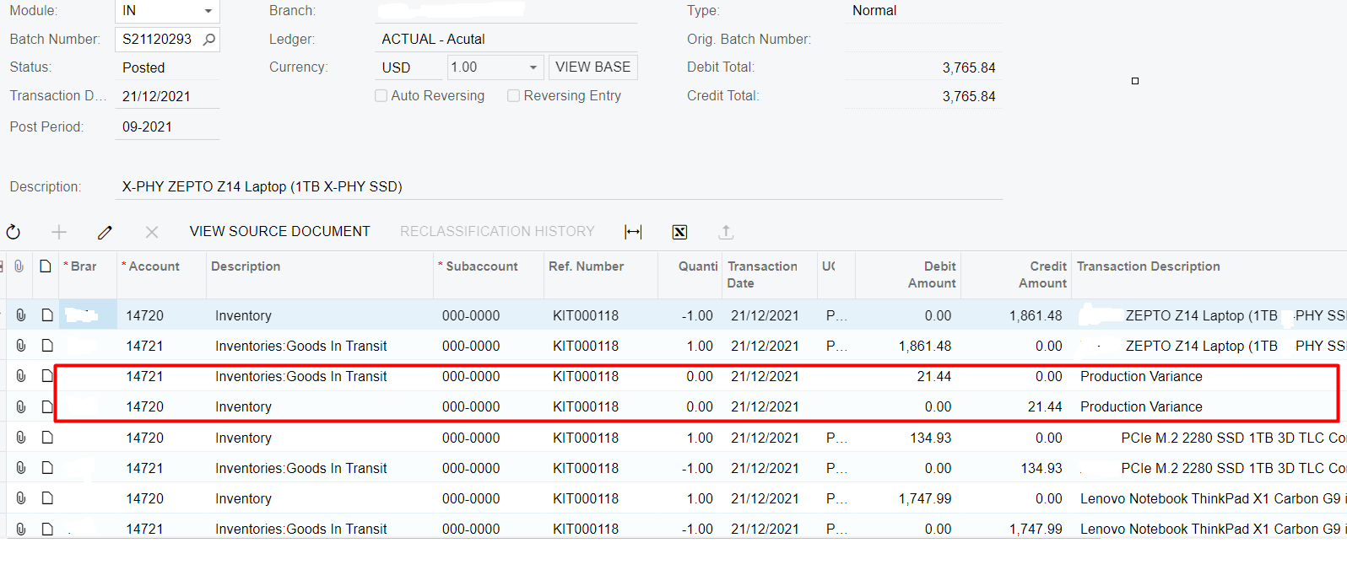The image size is (1347, 570).
Task: Click Lenovo Notebook ThinkPad cell on debit row
Action: point(1209,498)
